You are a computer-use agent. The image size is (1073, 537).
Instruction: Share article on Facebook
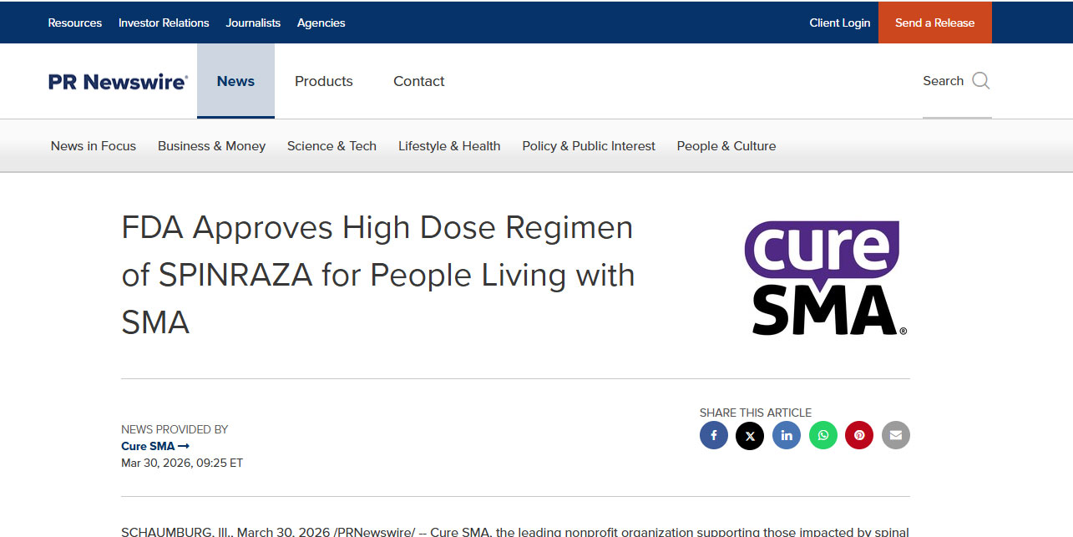click(714, 435)
